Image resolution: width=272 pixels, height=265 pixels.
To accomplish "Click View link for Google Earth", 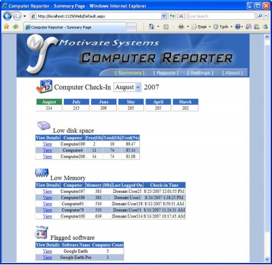I will tap(48, 251).
